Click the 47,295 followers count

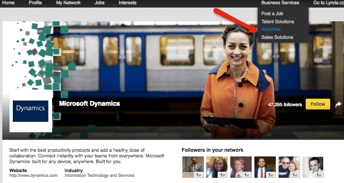tap(285, 105)
